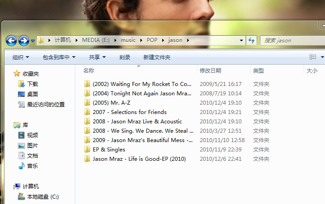This screenshot has height=204, width=325.
Task: Open 桌面 in the favorites
Action: 33,94
